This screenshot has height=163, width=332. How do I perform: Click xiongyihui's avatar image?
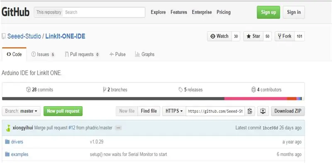click(8, 128)
